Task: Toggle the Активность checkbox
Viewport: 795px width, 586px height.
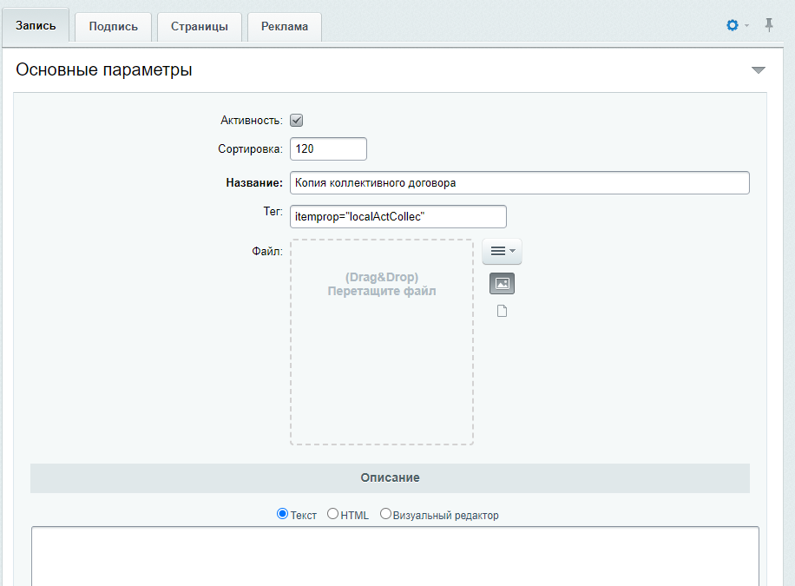Action: [x=296, y=121]
